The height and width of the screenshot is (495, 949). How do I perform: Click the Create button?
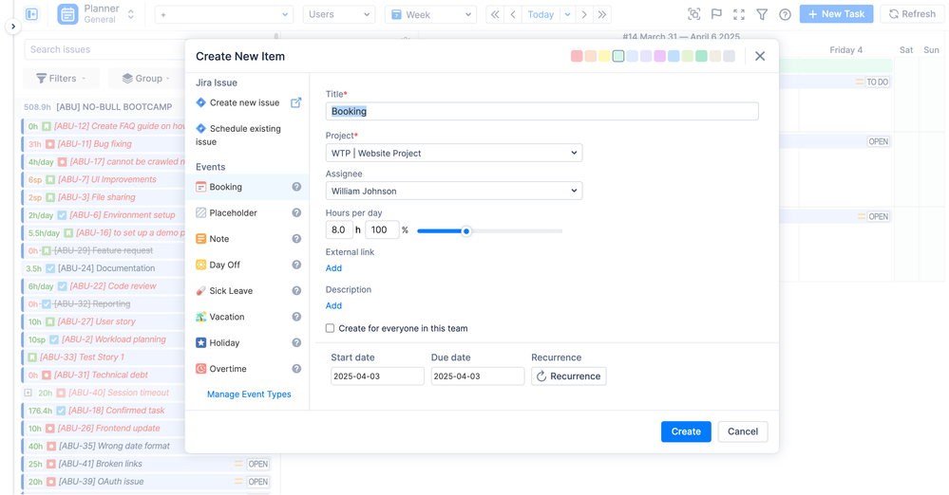coord(686,431)
